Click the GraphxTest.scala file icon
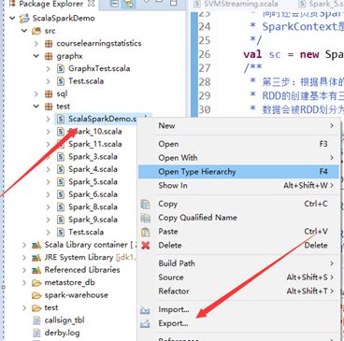 click(61, 68)
